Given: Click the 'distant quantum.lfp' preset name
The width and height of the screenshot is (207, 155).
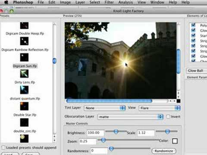Looking at the screenshot, I should 25,99.
